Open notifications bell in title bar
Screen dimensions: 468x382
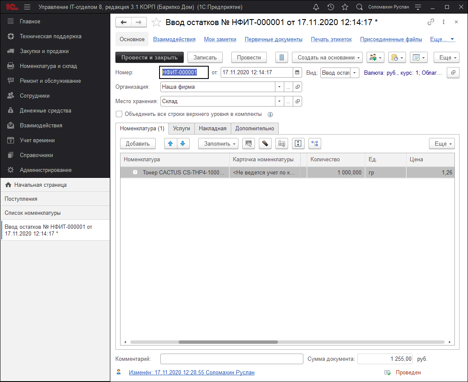pyautogui.click(x=316, y=7)
